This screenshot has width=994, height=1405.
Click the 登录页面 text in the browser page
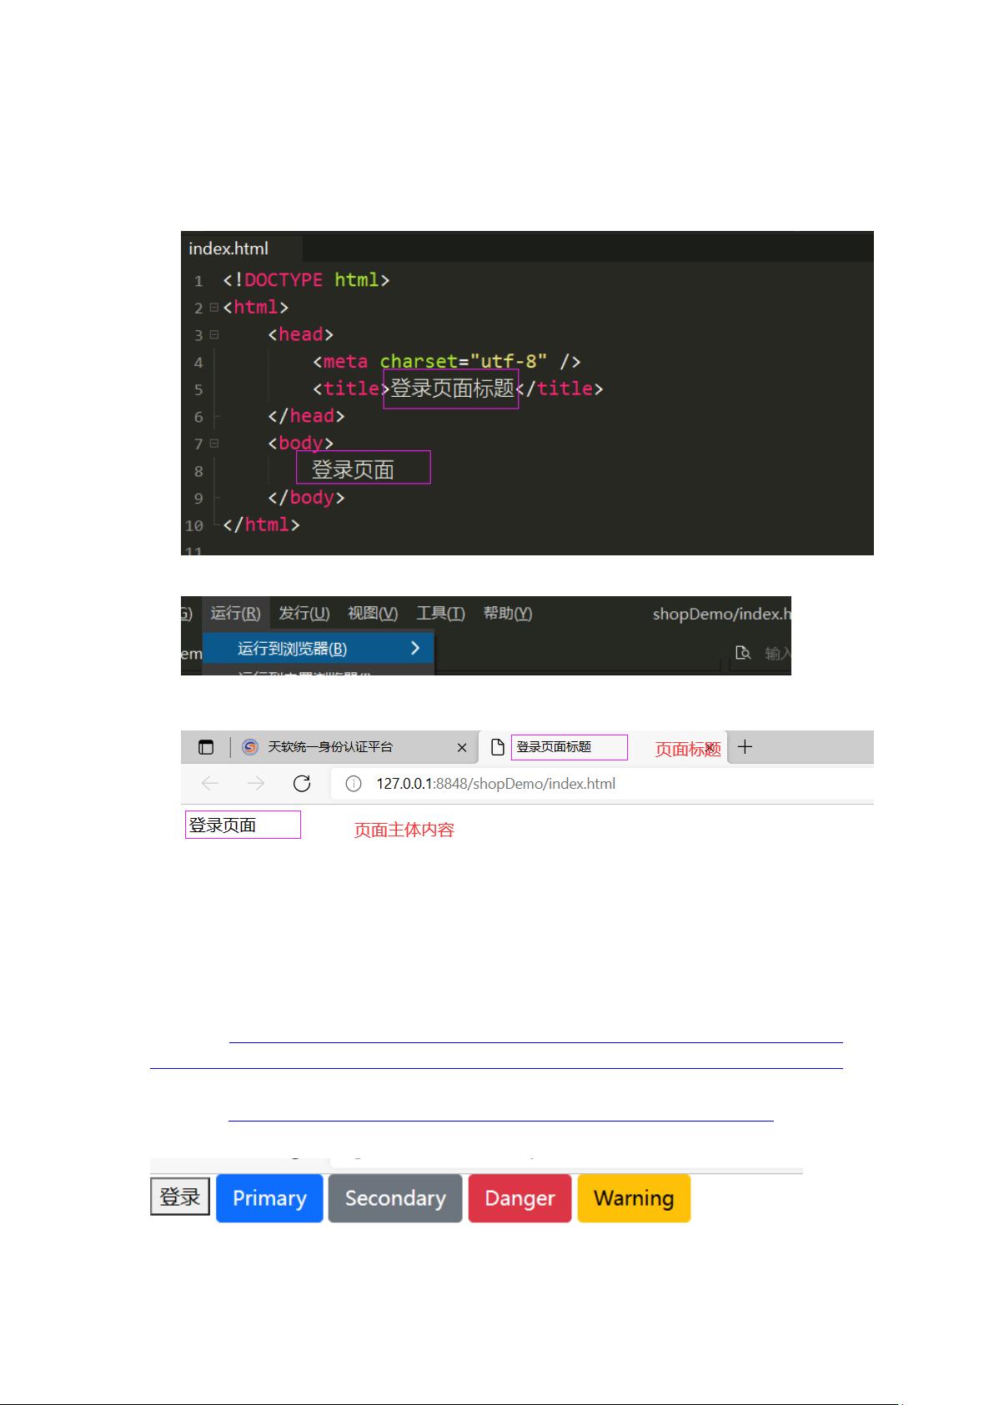point(222,825)
